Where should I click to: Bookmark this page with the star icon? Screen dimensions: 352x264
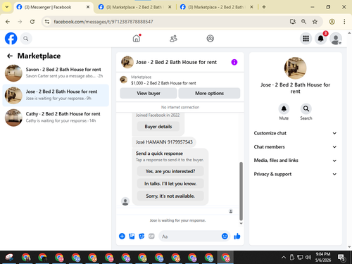315,22
